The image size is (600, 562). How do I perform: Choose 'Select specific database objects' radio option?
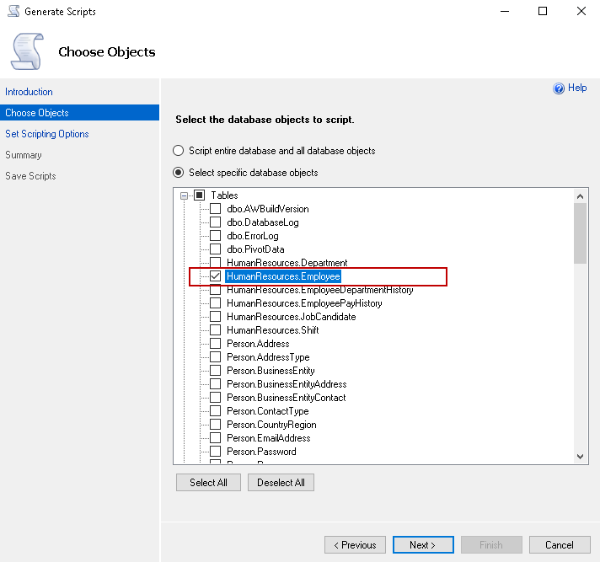click(178, 173)
